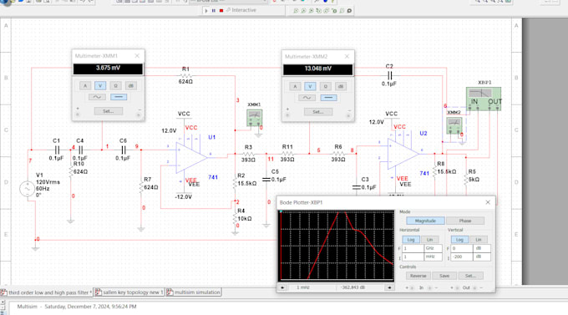Screen dimensions: 568x315
Task: Open the GHz final frequency unit dropdown
Action: 434,248
